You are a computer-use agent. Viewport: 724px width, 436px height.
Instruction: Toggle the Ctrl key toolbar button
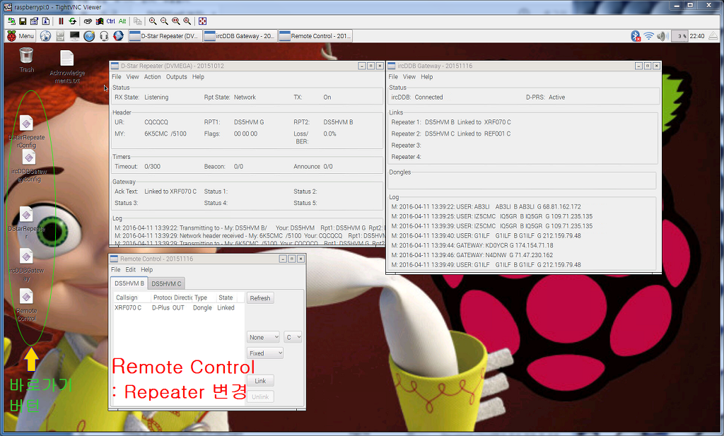[111, 21]
